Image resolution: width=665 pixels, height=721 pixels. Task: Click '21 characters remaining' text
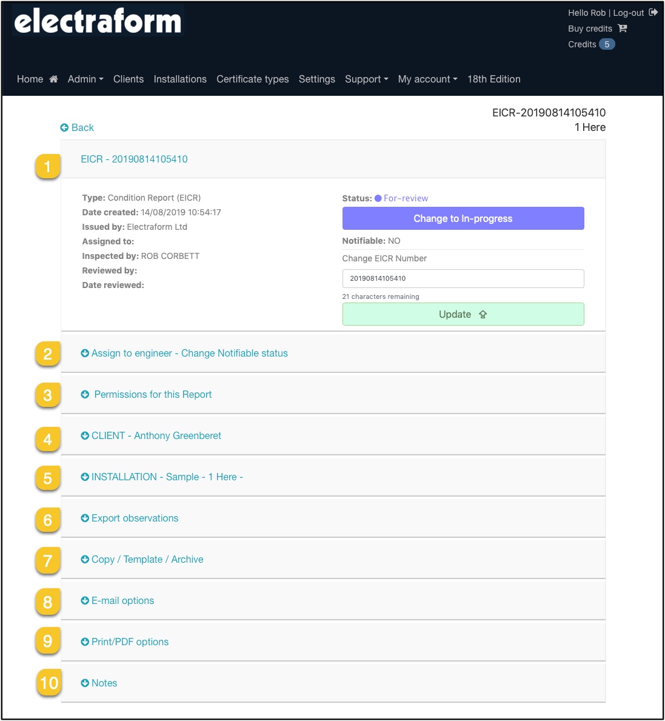[381, 297]
